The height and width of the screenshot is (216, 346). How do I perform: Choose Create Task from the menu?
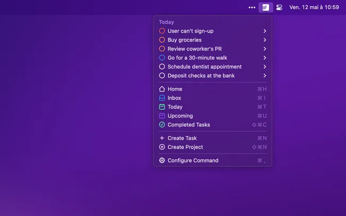point(182,138)
